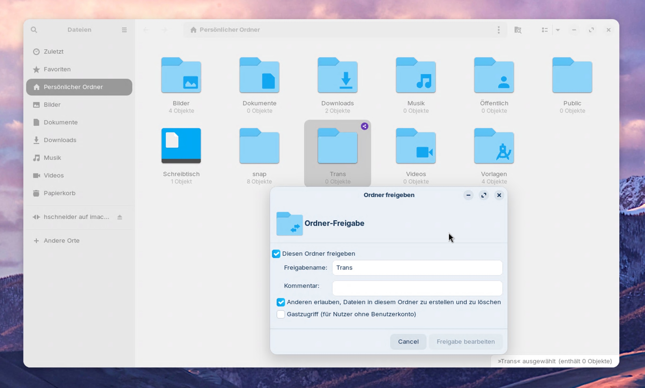Click the back navigation arrow
This screenshot has height=388, width=645.
(x=146, y=29)
